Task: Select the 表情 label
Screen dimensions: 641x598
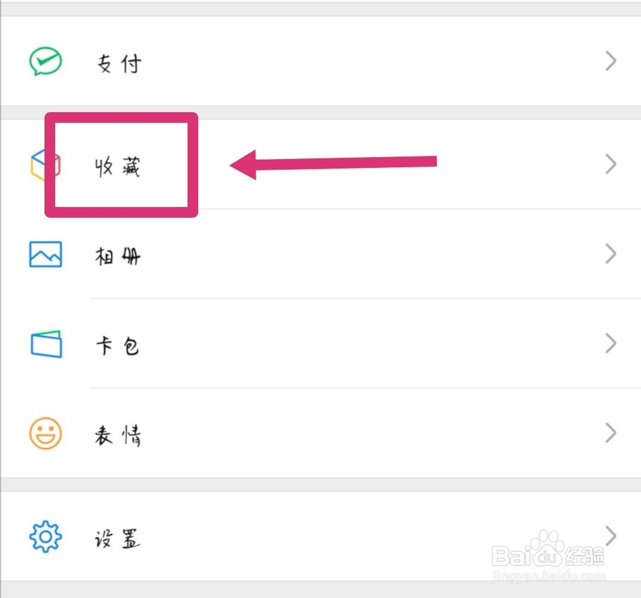Action: [118, 435]
